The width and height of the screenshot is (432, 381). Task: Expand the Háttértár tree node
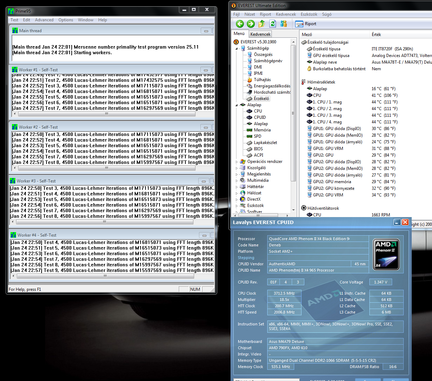(x=237, y=187)
